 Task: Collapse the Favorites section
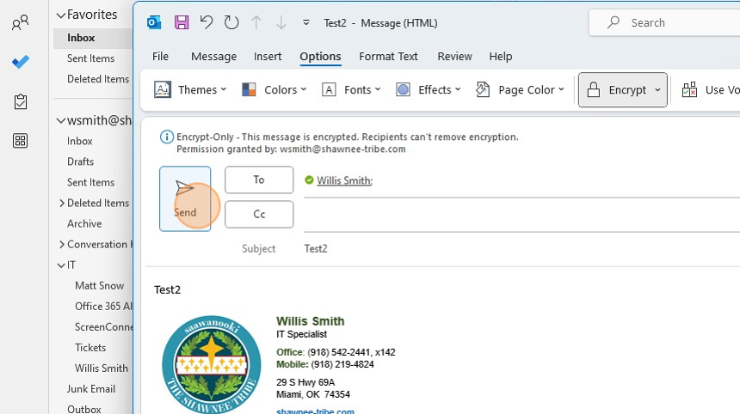[x=61, y=15]
